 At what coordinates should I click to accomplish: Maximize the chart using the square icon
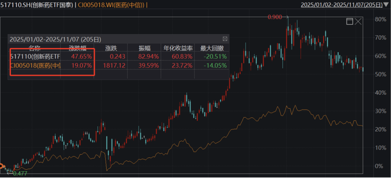coord(350,21)
